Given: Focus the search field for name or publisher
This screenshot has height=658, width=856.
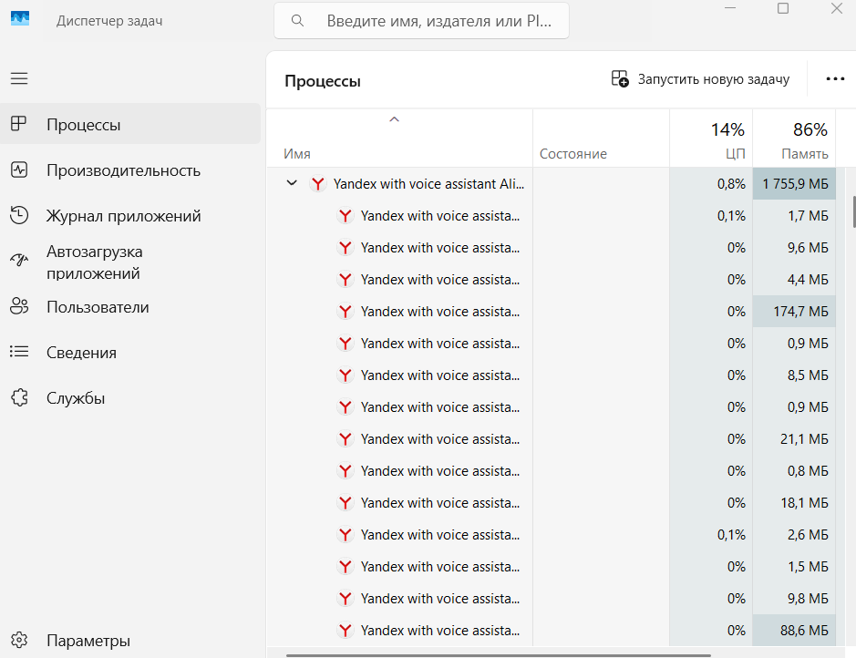Looking at the screenshot, I should coord(421,21).
